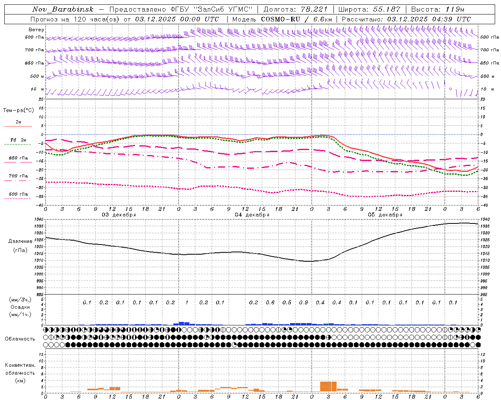Click the Td 2м dew point legend entry
This screenshot has height=400, width=501.
click(18, 140)
